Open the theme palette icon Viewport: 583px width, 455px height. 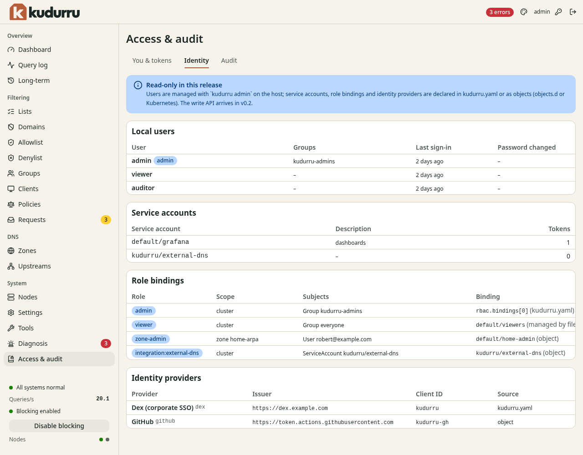coord(524,12)
